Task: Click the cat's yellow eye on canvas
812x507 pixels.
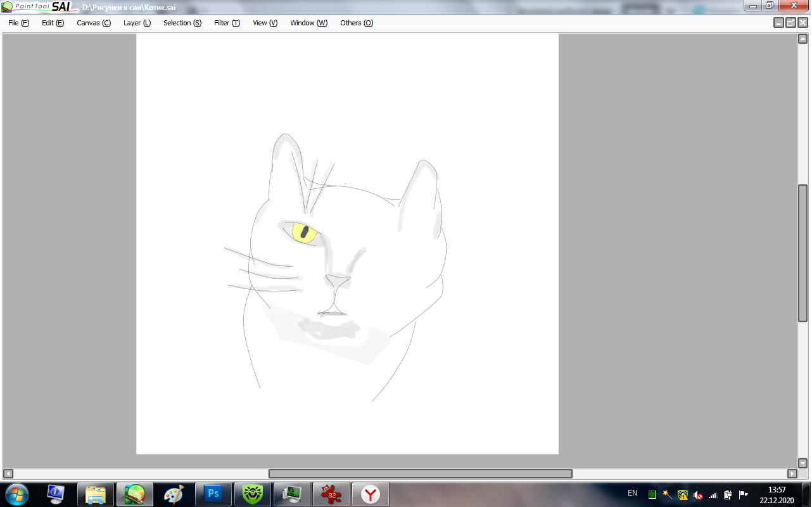Action: (x=304, y=233)
